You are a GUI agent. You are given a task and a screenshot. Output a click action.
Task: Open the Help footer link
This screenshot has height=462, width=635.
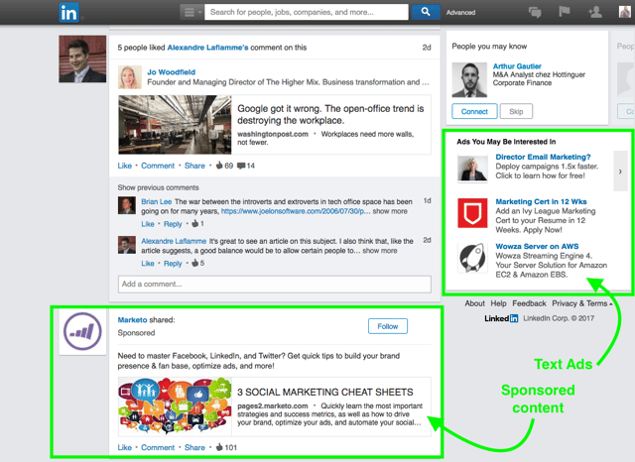tap(498, 303)
